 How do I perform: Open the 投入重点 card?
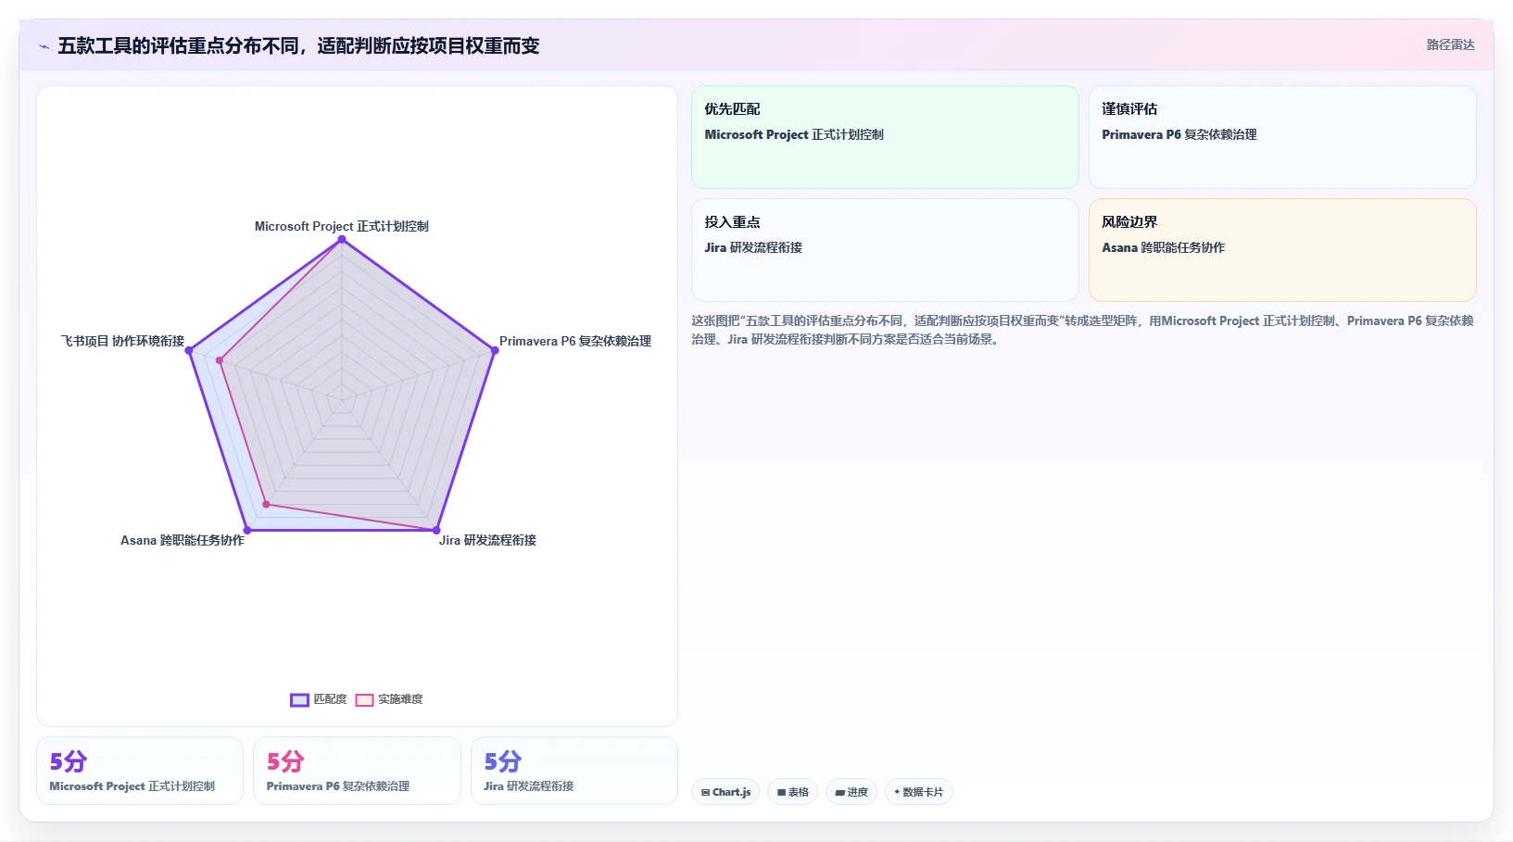[885, 250]
